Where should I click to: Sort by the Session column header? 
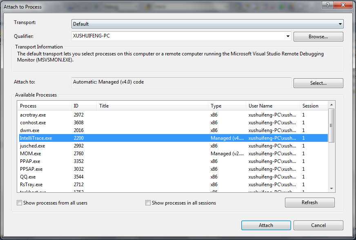tap(314, 106)
